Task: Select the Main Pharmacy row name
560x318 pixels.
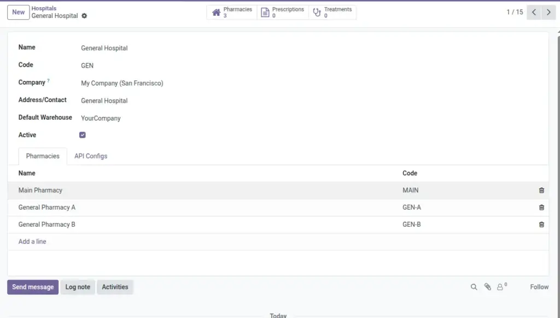Action: tap(40, 190)
